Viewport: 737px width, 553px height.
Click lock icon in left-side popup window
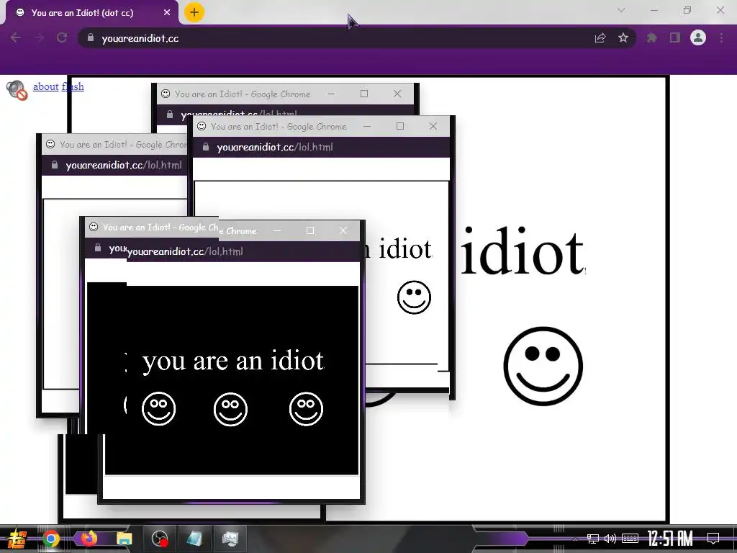pos(55,165)
